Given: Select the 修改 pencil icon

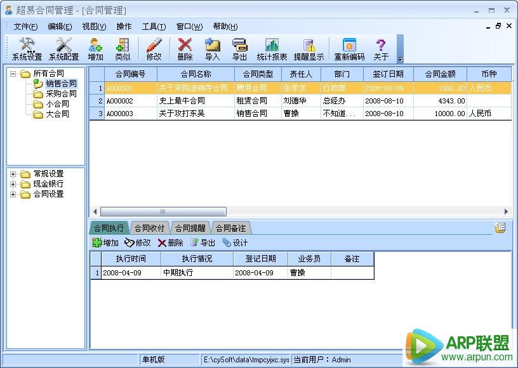Looking at the screenshot, I should tap(154, 48).
